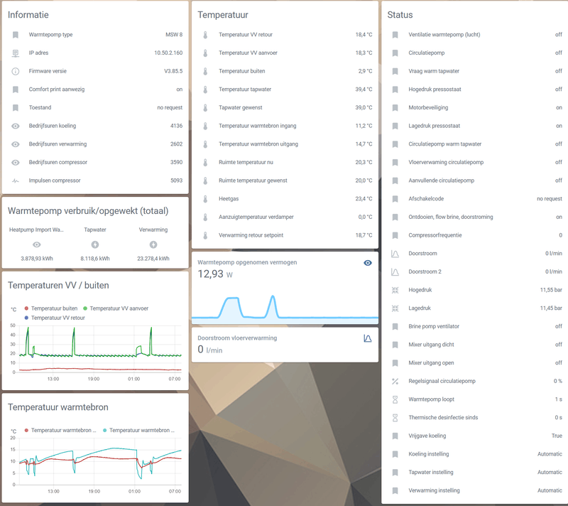Toggle Temperatuur buiten legend in chart

point(50,308)
